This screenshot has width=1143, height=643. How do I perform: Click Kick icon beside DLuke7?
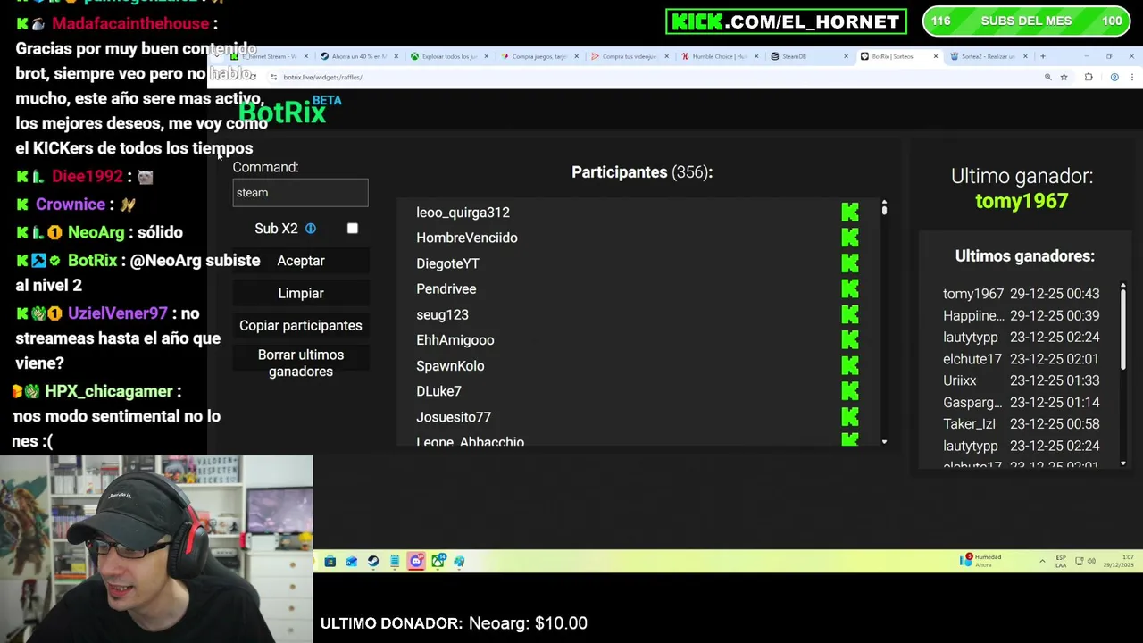point(850,391)
